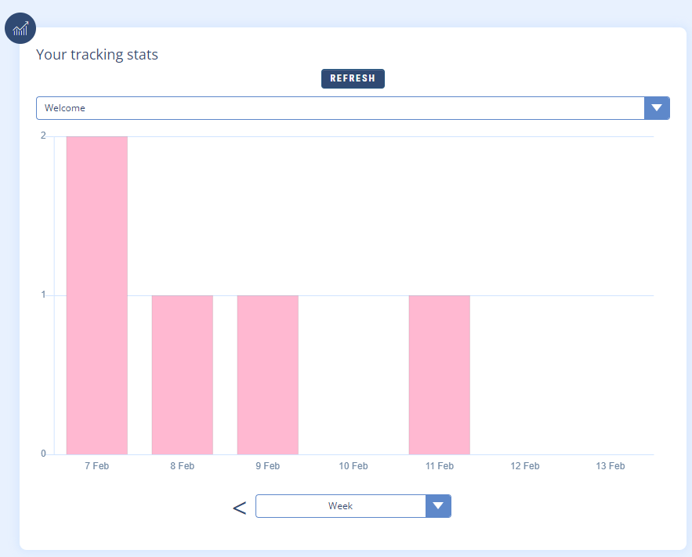Click the 13 Feb axis label

pyautogui.click(x=610, y=466)
